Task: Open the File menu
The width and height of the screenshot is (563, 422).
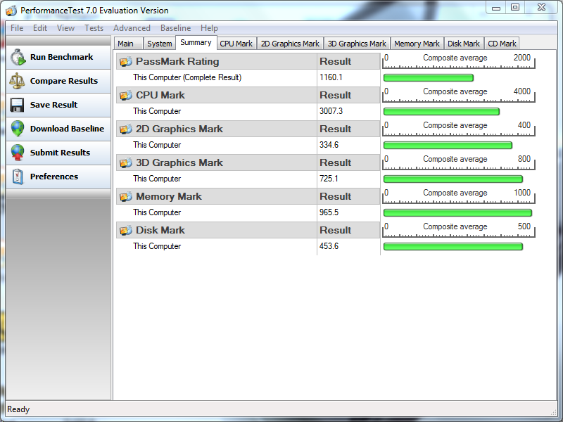Action: [17, 28]
